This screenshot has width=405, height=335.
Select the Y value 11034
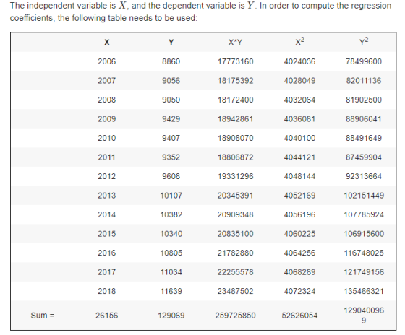[171, 272]
